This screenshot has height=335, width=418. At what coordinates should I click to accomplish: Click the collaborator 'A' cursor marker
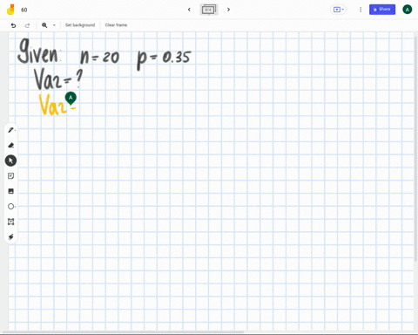click(x=71, y=98)
